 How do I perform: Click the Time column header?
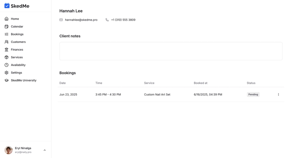point(99,83)
